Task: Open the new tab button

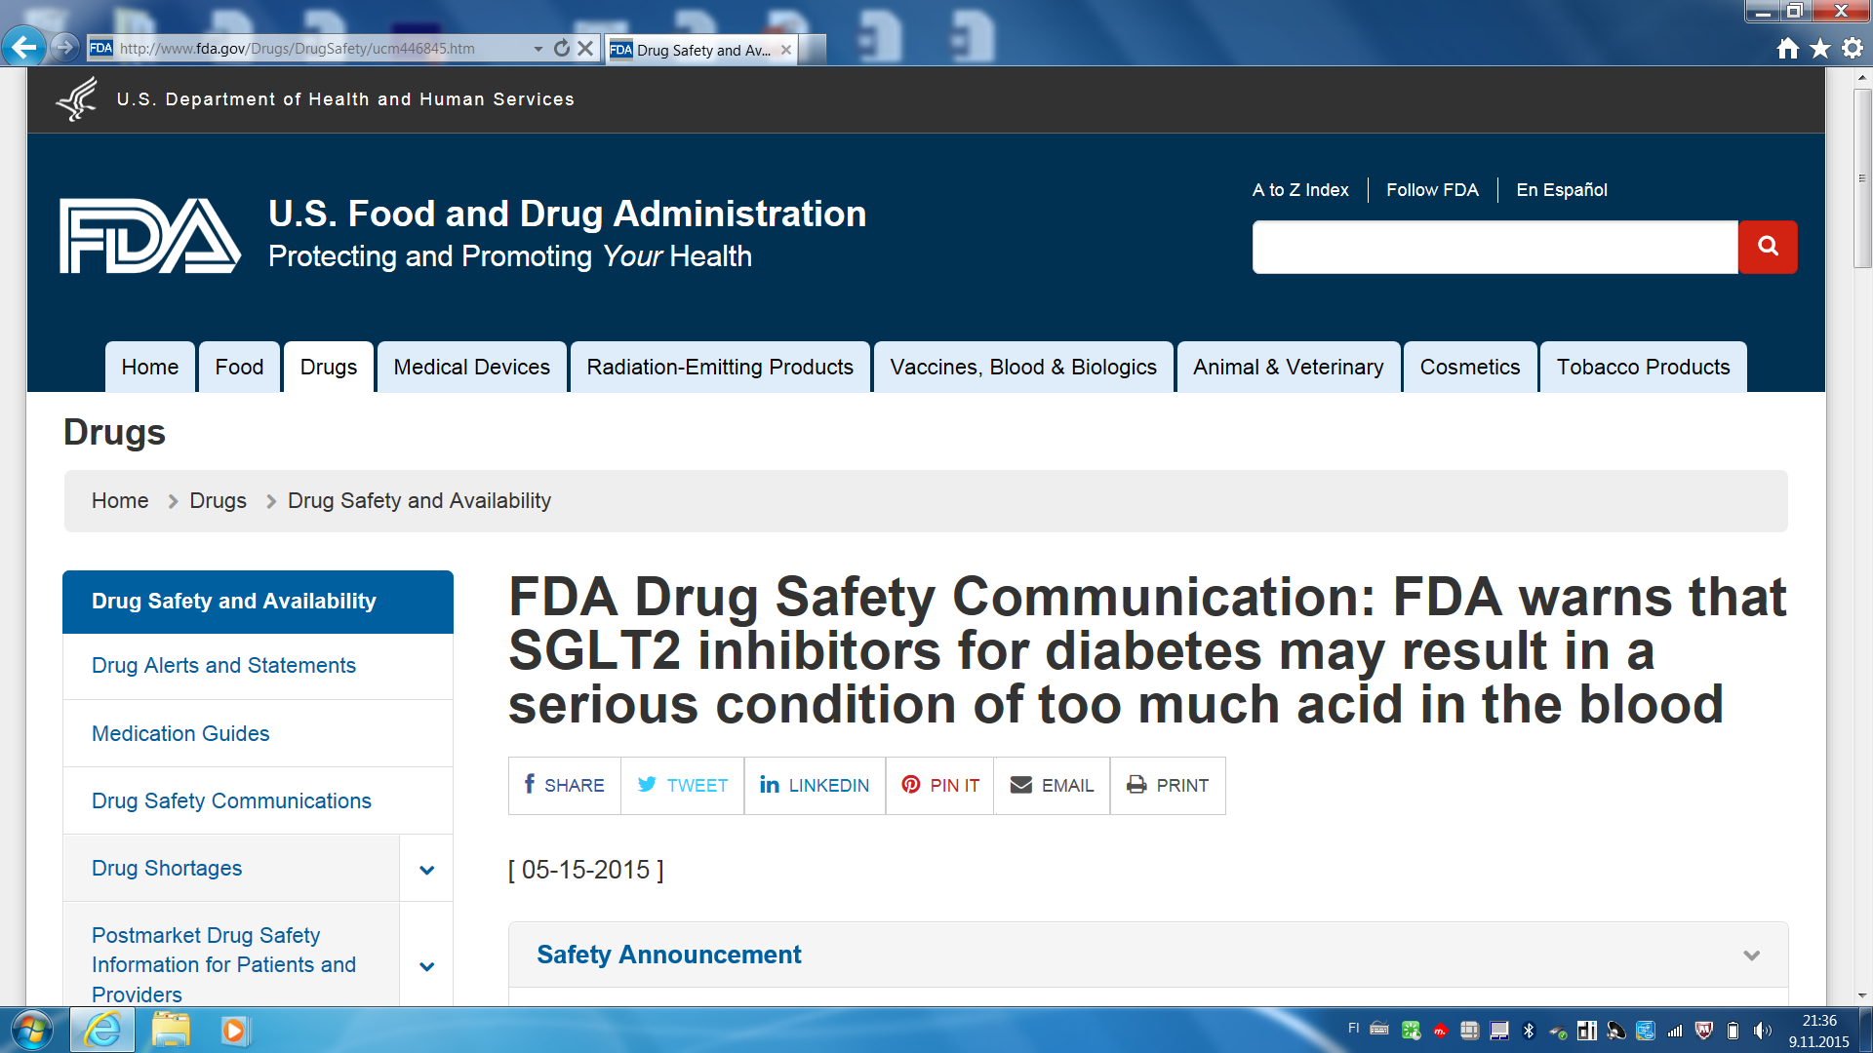Action: point(812,49)
